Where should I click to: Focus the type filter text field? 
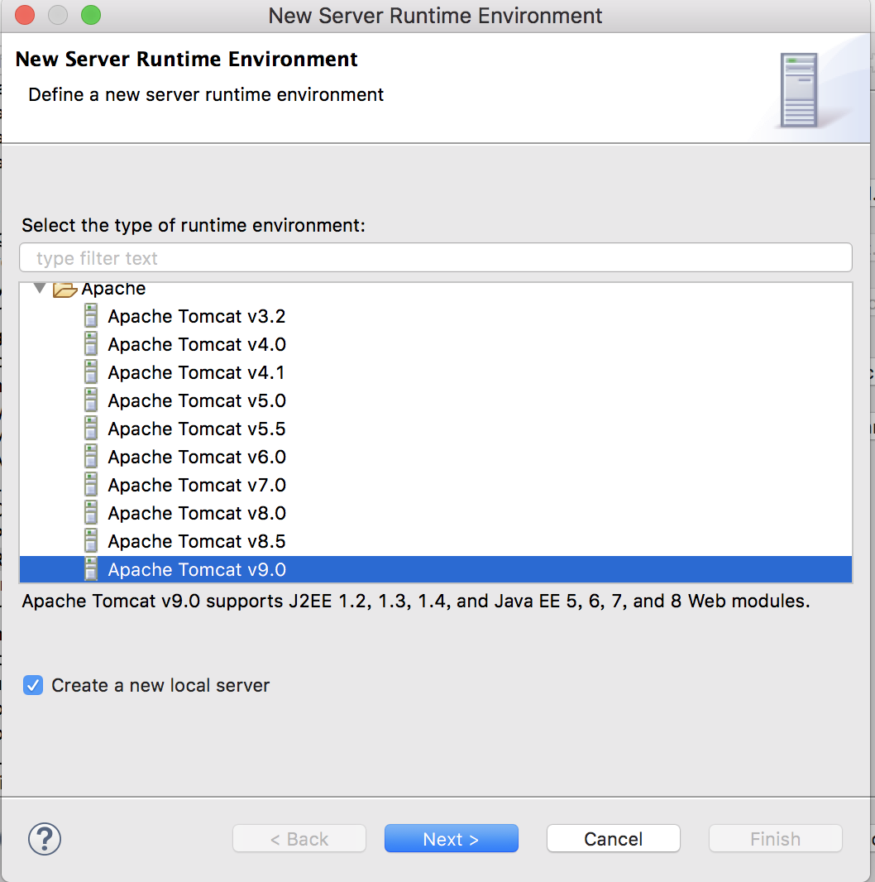click(x=436, y=257)
